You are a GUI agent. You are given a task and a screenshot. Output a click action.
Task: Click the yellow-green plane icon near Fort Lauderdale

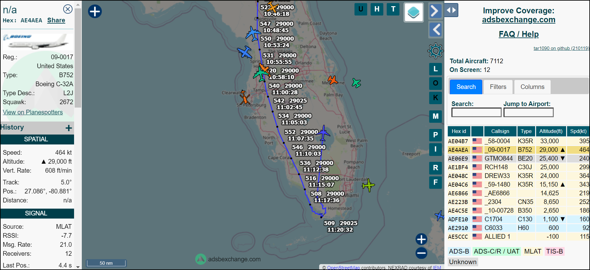(x=368, y=185)
